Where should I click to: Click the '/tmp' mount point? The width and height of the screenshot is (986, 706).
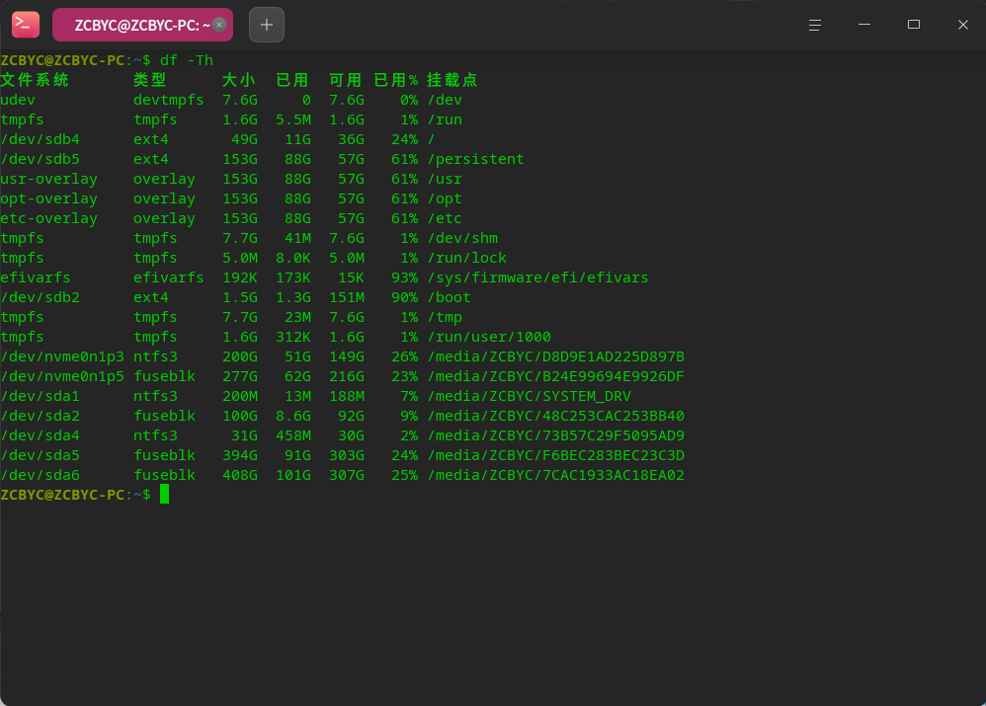446,317
